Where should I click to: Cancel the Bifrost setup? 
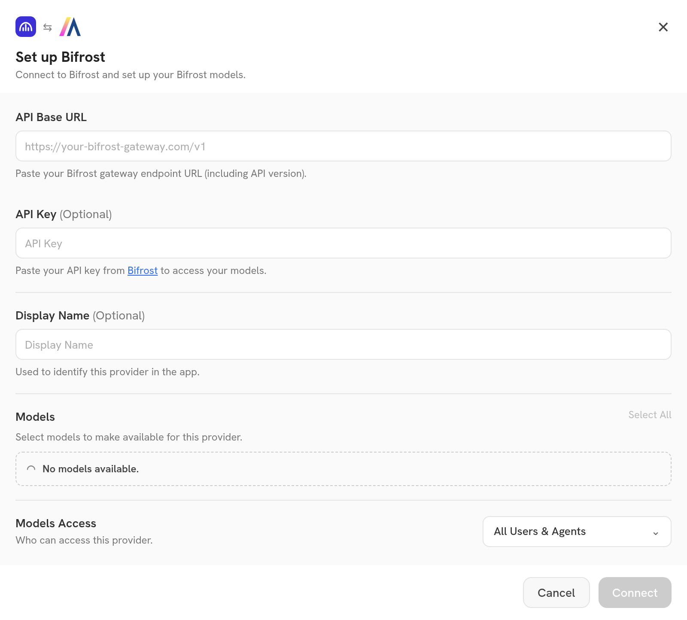556,593
